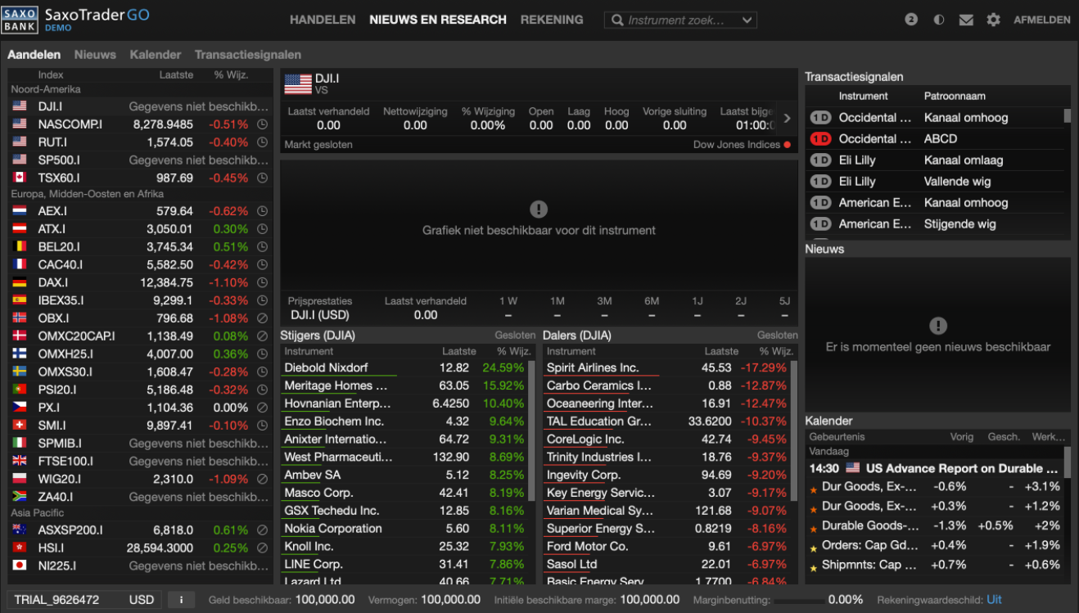1079x613 pixels.
Task: Click the blocked icon beside OBX.I
Action: (262, 318)
